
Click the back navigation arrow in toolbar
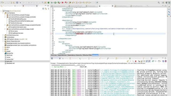click(x=89, y=2)
